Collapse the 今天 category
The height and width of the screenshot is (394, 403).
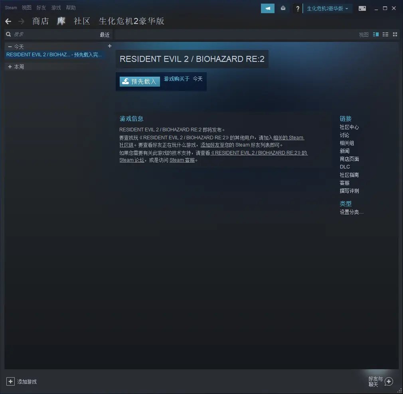[10, 47]
